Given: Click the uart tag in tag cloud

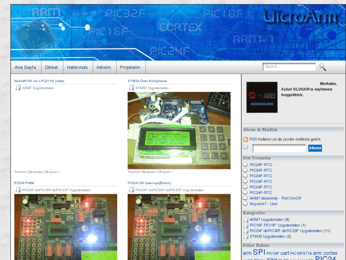Looking at the screenshot, I should (285, 253).
